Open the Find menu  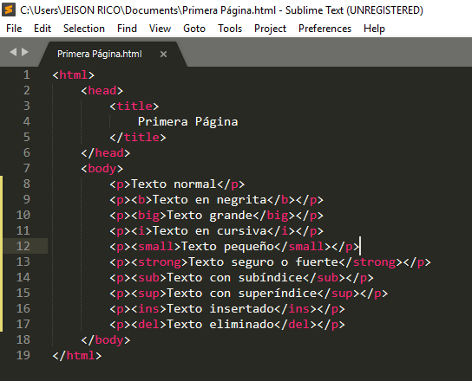coord(127,29)
